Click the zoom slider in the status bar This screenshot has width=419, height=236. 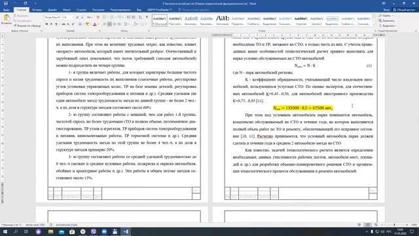(394, 225)
